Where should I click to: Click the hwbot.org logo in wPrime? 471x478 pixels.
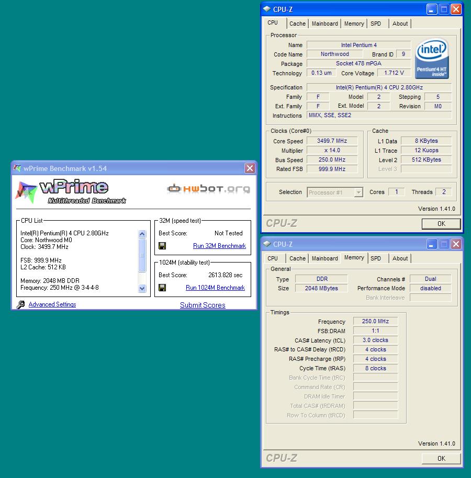tap(209, 189)
